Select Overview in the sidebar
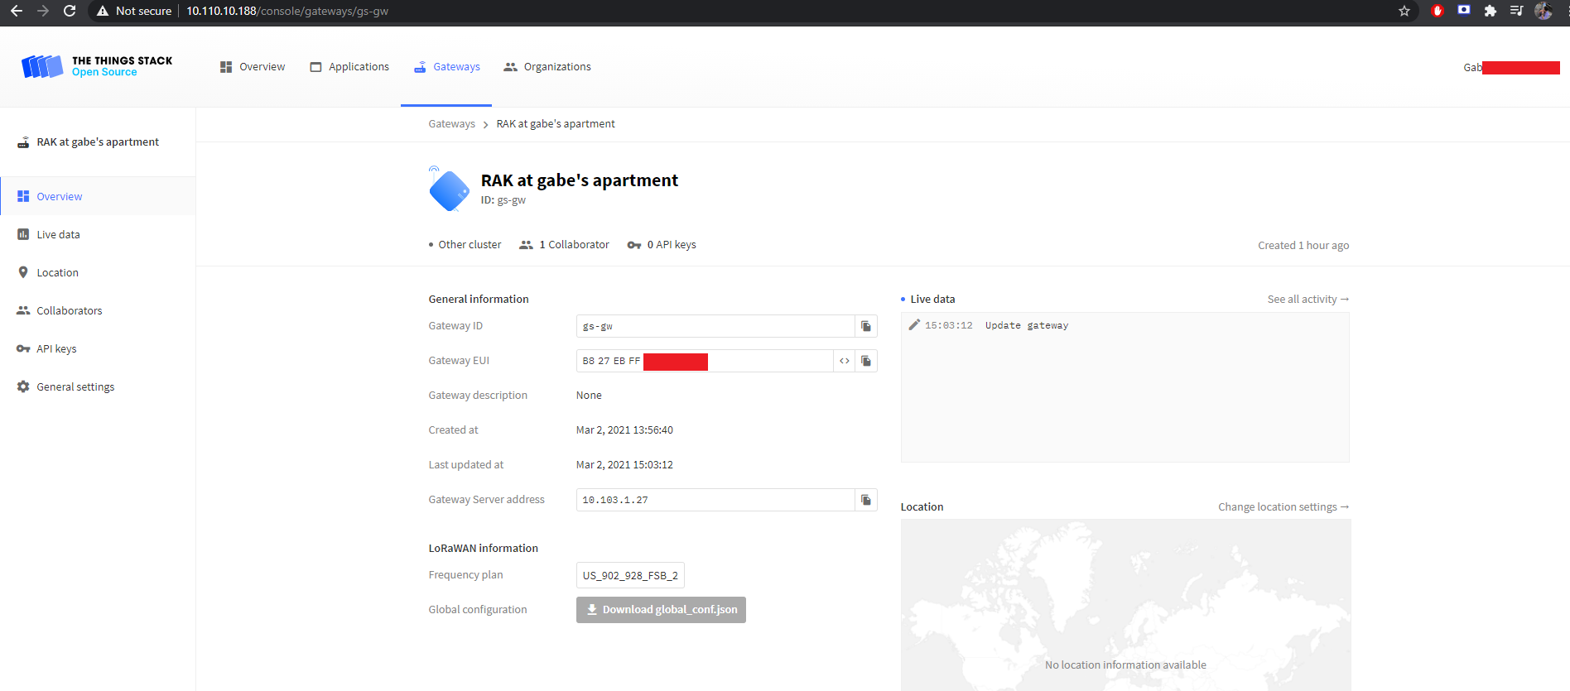The height and width of the screenshot is (691, 1570). (x=98, y=196)
